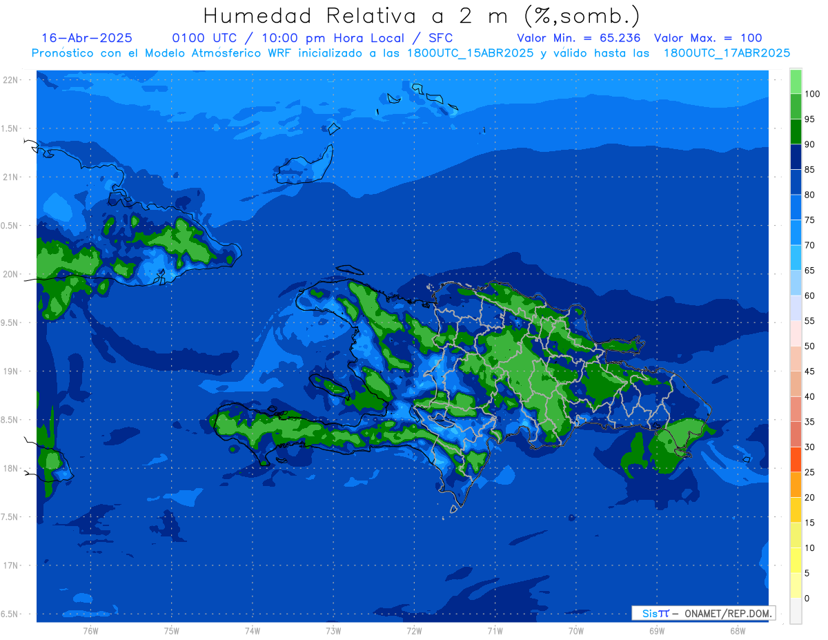828x640 pixels.
Task: Click the 'Valor Max. = 100' text
Action: point(708,38)
